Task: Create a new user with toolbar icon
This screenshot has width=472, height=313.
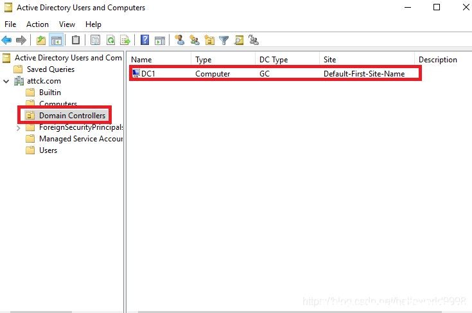Action: [x=180, y=40]
